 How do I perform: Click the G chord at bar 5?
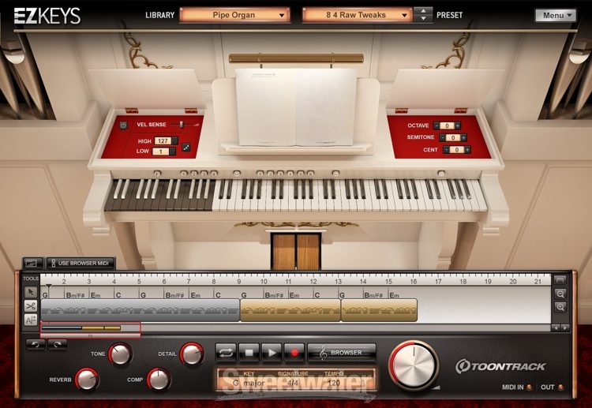coord(143,295)
